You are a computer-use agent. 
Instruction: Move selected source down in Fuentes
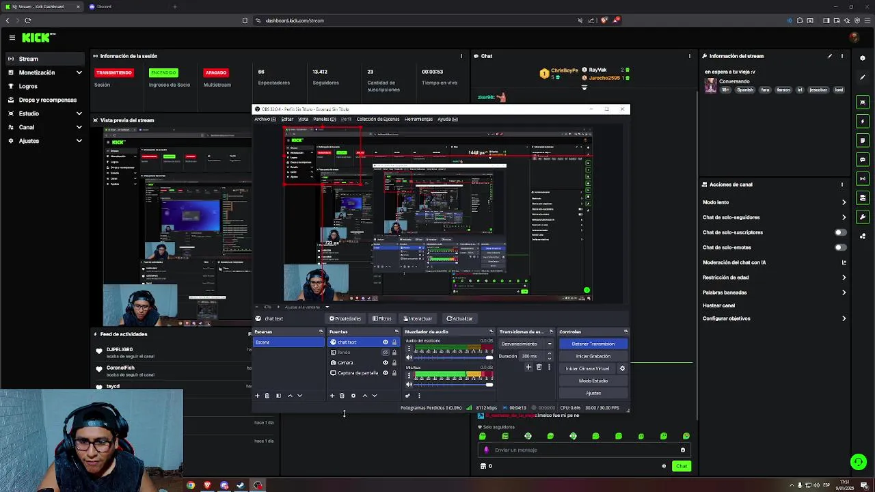click(374, 396)
